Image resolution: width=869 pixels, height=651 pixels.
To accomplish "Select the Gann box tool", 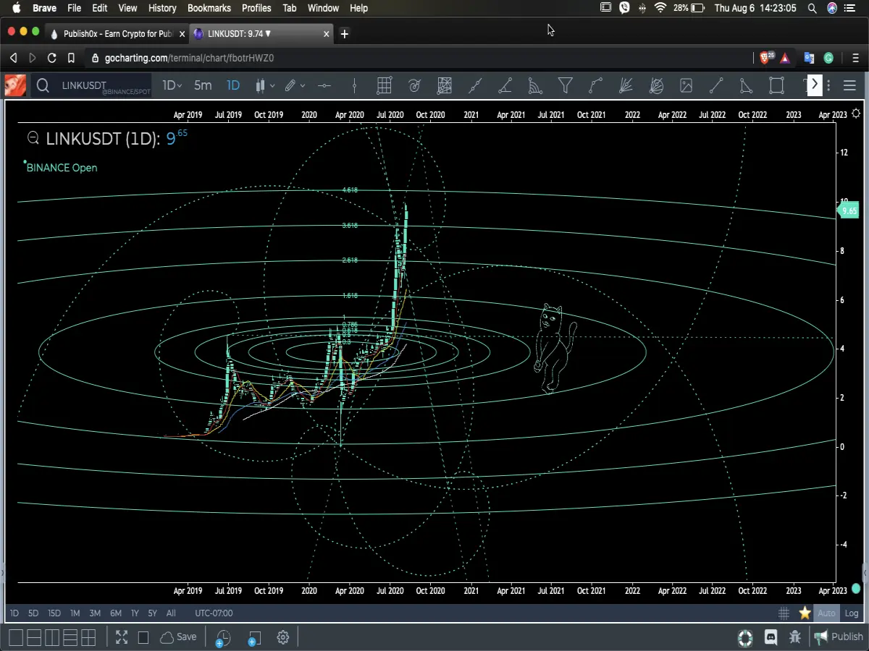I will [x=445, y=85].
